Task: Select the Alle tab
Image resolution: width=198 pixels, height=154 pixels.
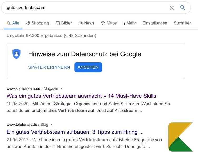Action: pos(13,23)
